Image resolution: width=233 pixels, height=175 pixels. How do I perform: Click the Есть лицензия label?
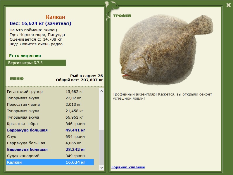tap(25, 56)
